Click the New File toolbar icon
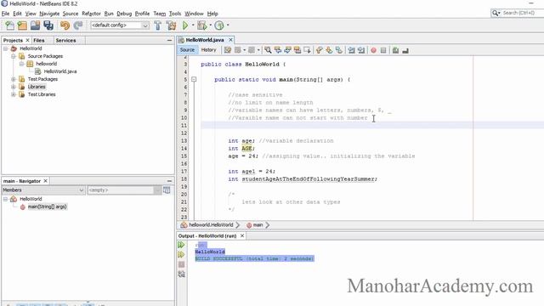 (9, 25)
